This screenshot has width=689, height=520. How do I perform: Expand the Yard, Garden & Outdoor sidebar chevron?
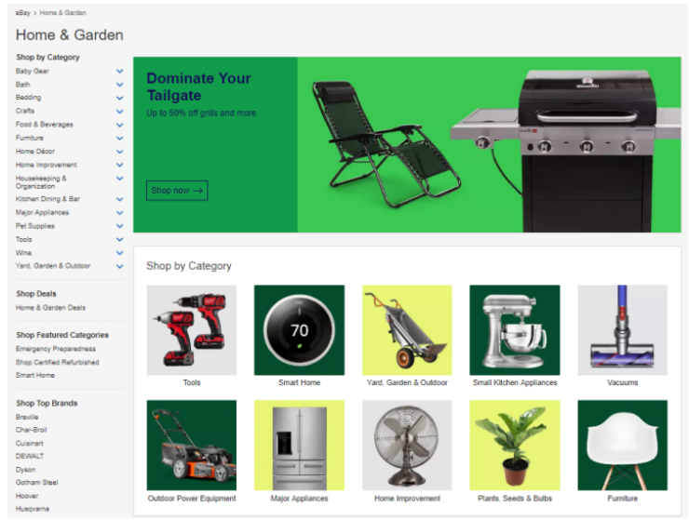point(119,267)
